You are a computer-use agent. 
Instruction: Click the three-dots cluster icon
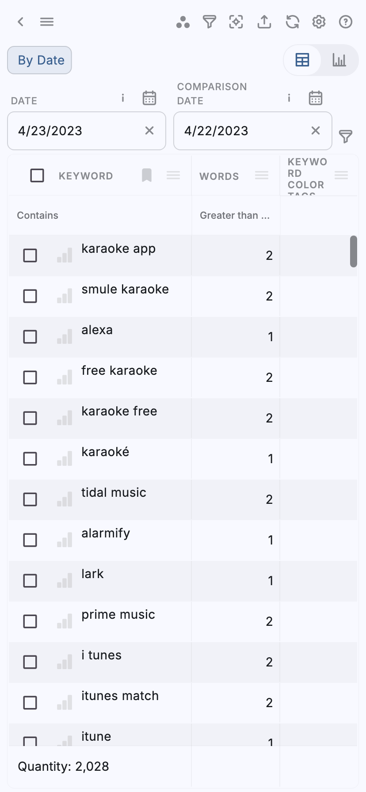[x=183, y=22]
